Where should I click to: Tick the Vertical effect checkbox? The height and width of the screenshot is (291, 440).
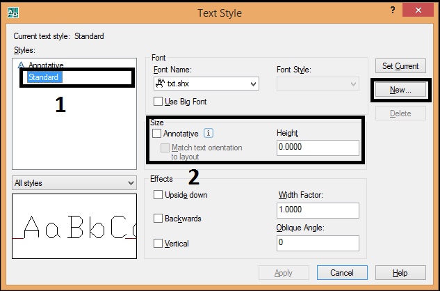coord(158,244)
